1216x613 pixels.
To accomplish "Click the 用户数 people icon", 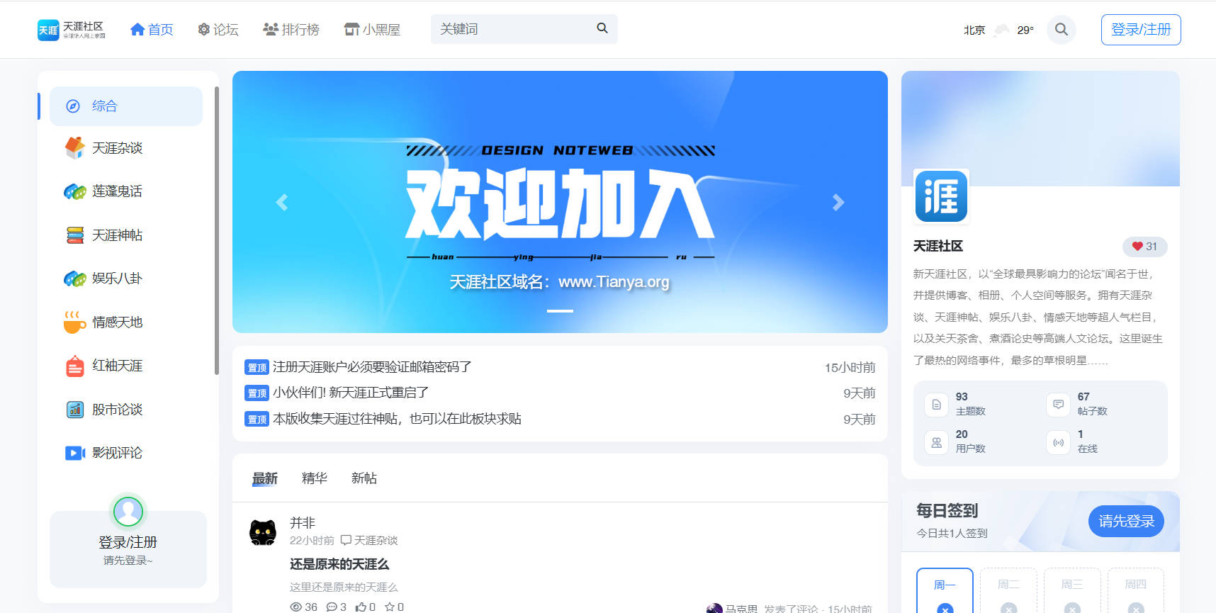I will tap(936, 442).
